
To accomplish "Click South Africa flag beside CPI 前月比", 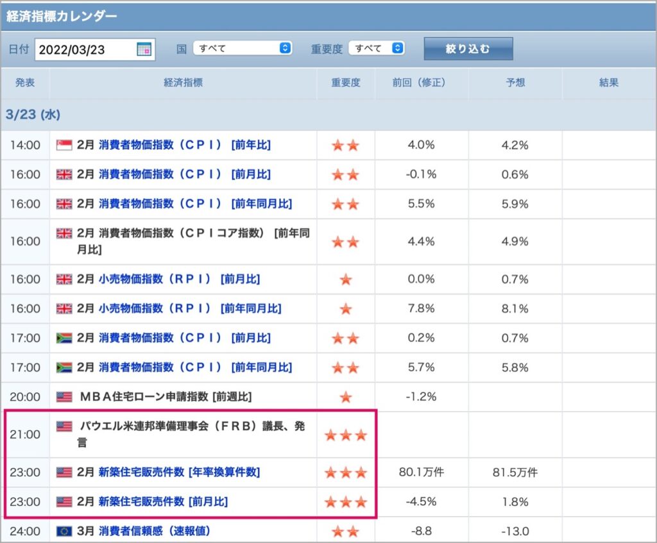I will pos(64,338).
